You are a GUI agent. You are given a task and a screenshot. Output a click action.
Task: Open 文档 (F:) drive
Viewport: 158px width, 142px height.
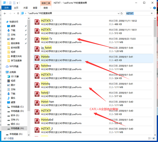tap(13, 120)
